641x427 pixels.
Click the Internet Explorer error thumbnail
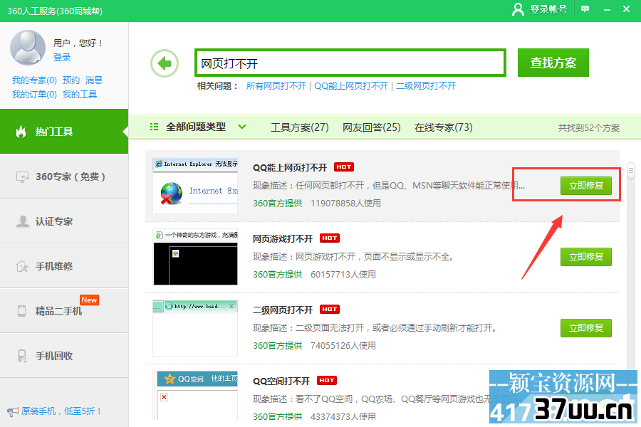[195, 186]
